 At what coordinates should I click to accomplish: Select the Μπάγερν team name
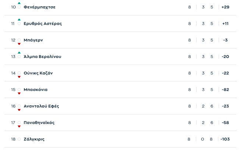pyautogui.click(x=33, y=40)
